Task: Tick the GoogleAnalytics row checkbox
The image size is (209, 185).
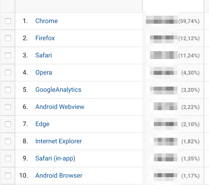Action: 8,90
